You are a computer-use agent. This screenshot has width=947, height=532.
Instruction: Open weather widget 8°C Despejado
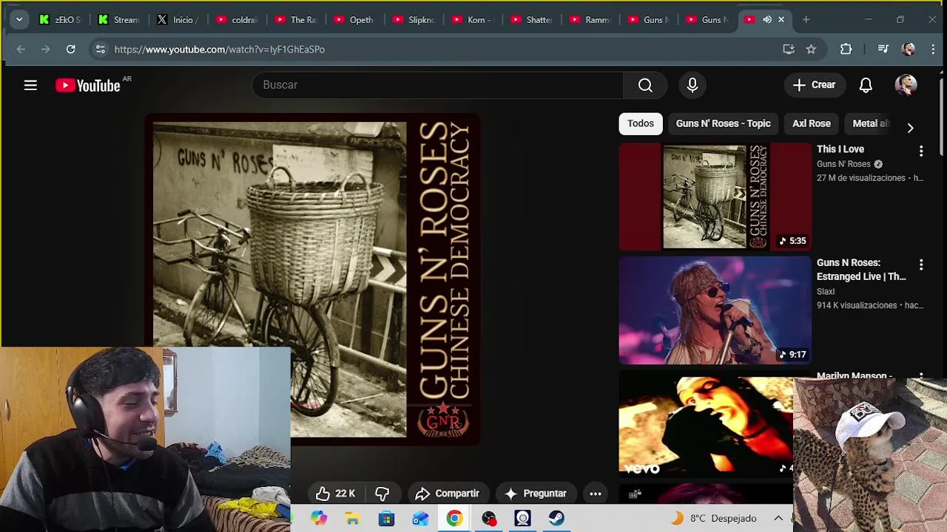[714, 519]
